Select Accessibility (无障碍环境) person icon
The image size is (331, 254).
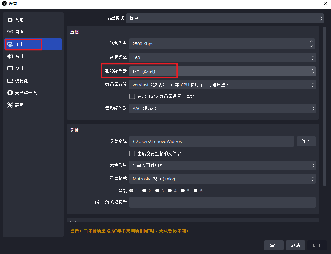10,93
